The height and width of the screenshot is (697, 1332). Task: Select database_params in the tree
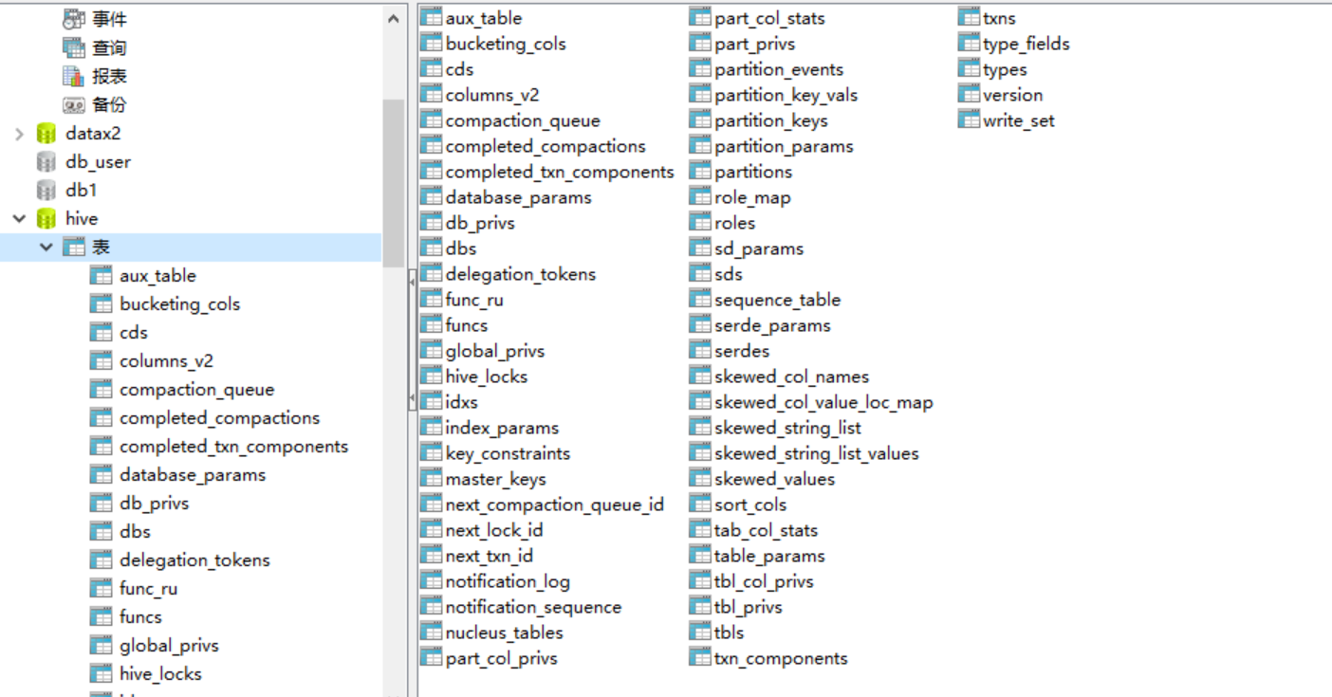(193, 475)
